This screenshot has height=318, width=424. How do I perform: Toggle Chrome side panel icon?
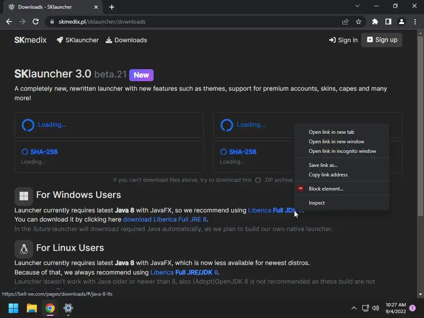(x=388, y=22)
